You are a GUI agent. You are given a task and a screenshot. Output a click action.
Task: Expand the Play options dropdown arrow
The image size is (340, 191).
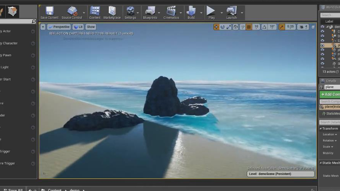(x=221, y=13)
